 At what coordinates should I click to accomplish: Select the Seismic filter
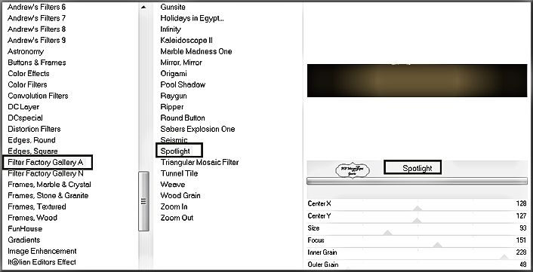pos(174,140)
